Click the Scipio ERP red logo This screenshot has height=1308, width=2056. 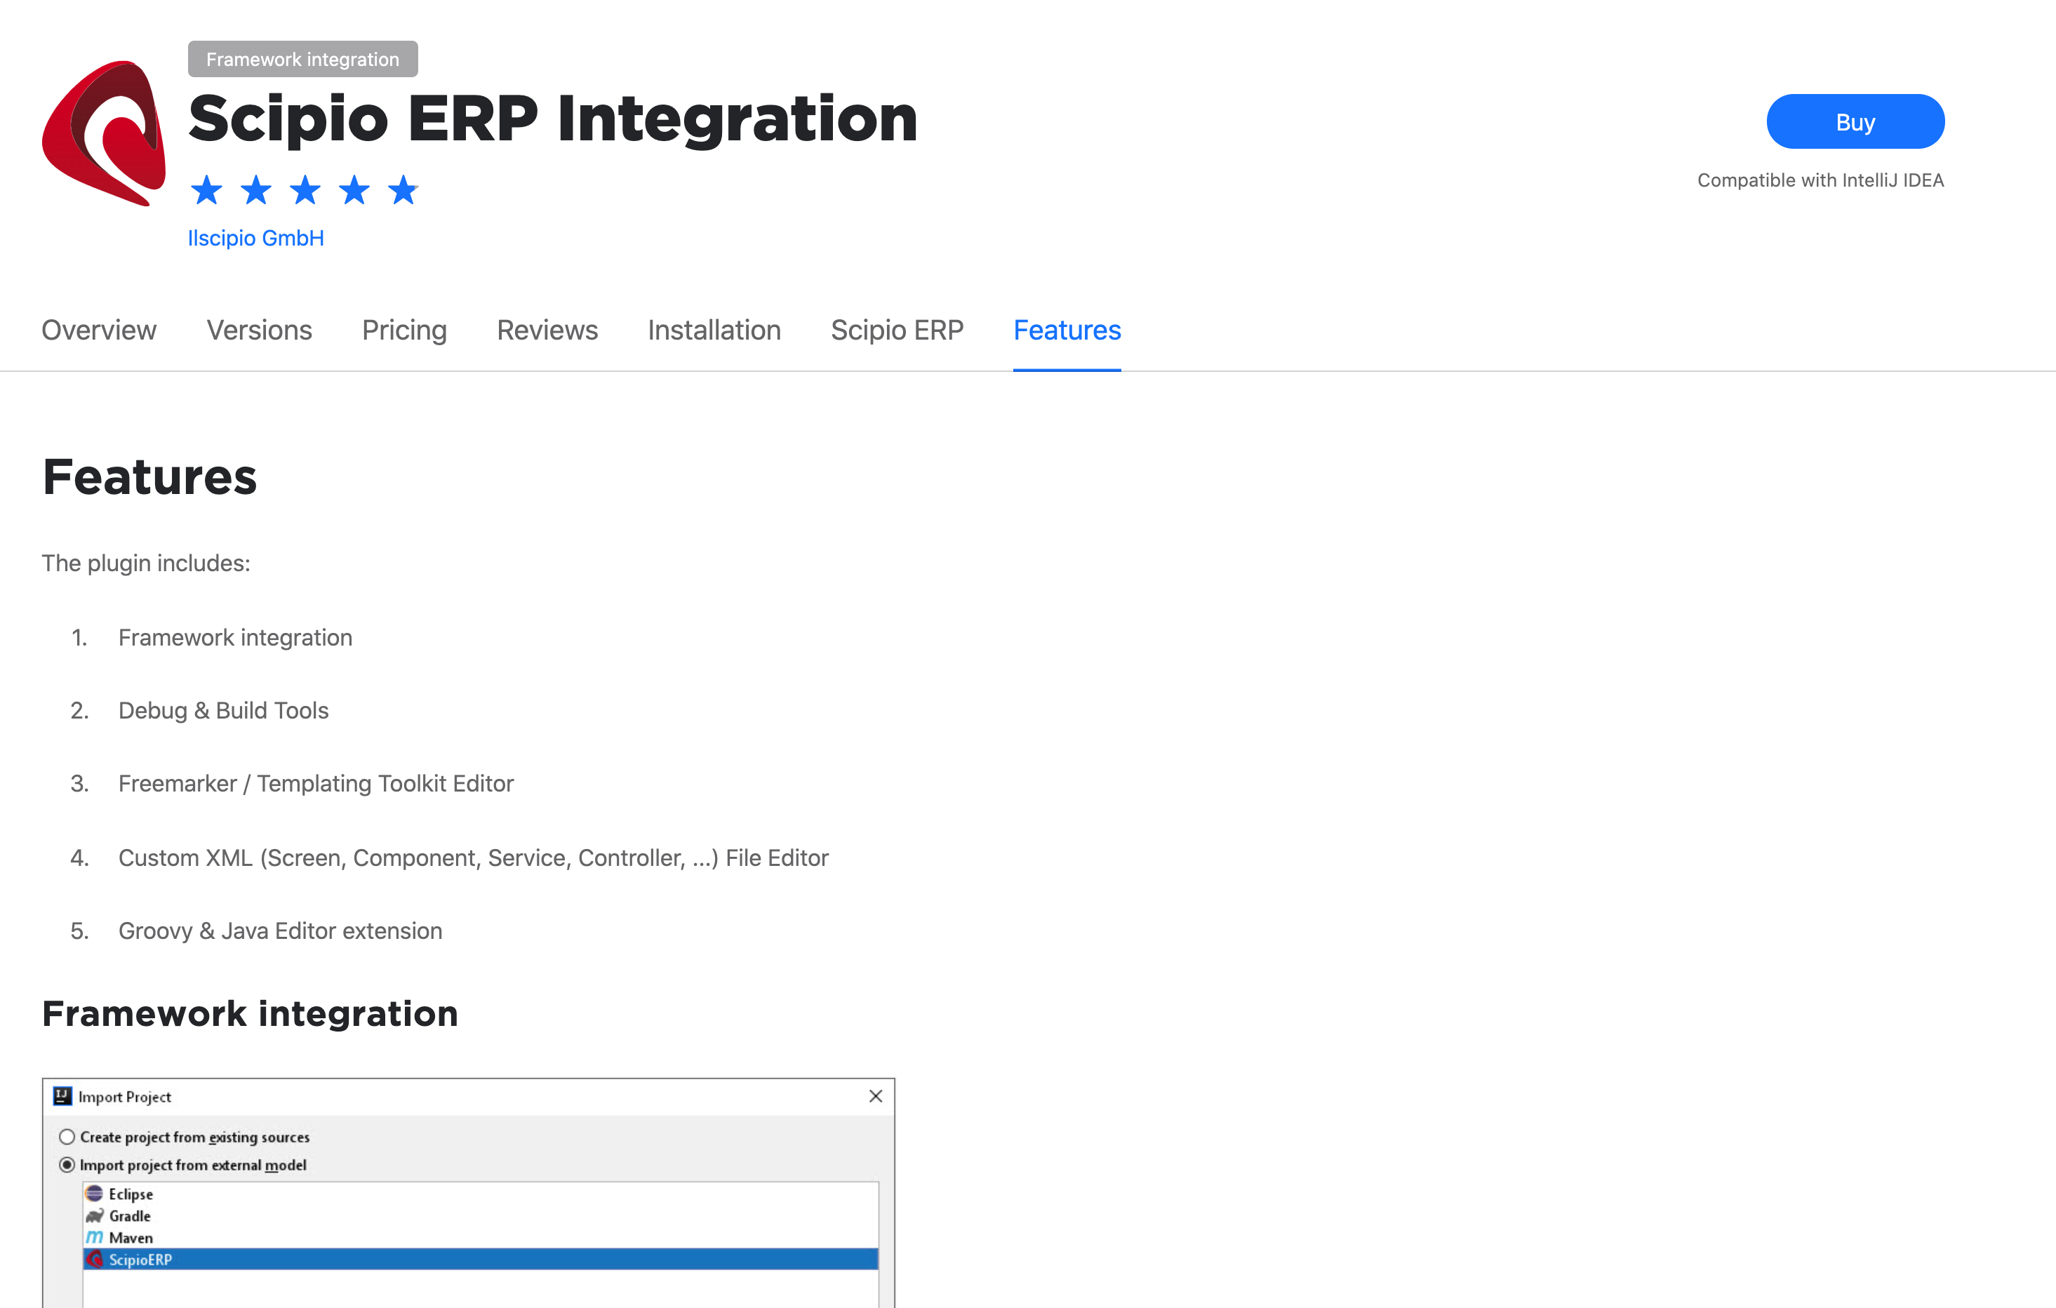104,133
